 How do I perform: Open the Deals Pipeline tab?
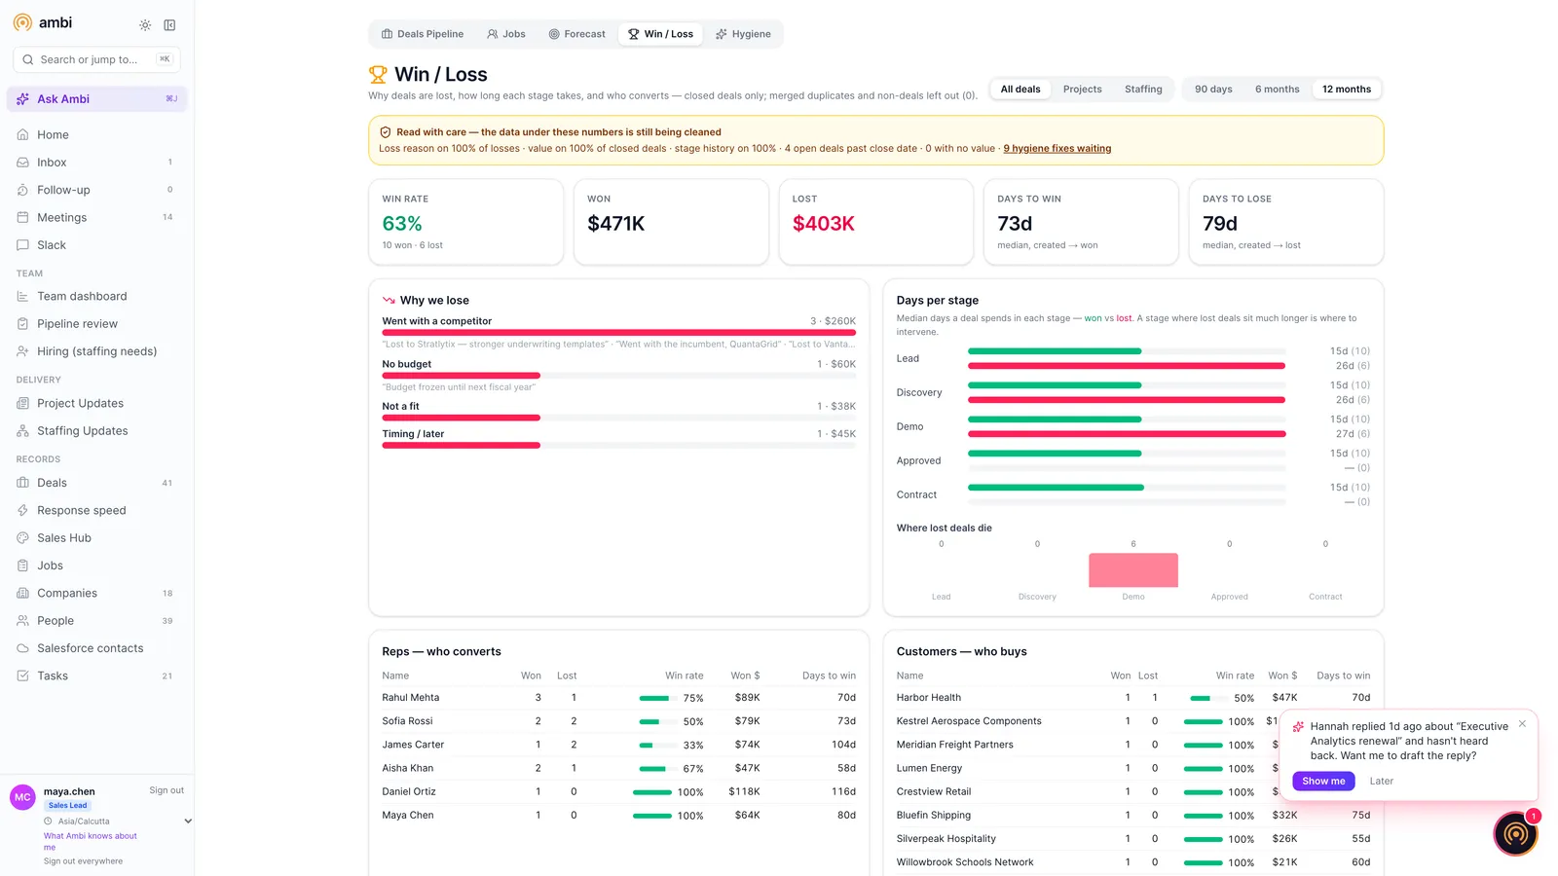pyautogui.click(x=423, y=34)
